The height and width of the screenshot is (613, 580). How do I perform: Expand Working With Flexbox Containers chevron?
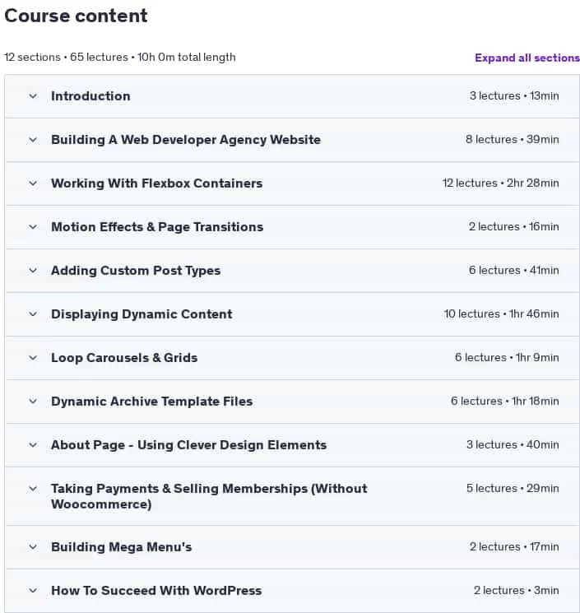tap(33, 183)
